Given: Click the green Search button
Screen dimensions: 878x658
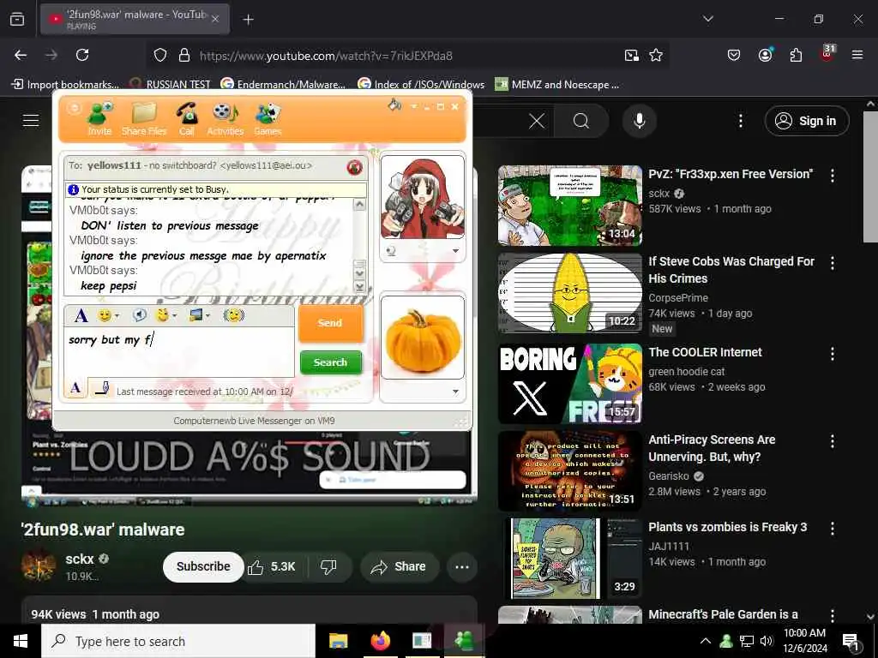Looking at the screenshot, I should pyautogui.click(x=330, y=362).
